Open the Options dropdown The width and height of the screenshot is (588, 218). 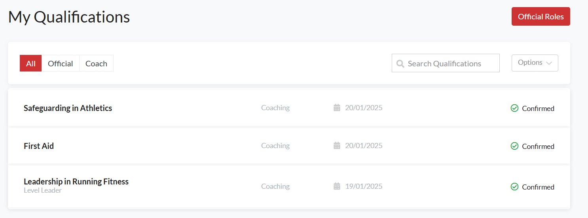(x=534, y=63)
